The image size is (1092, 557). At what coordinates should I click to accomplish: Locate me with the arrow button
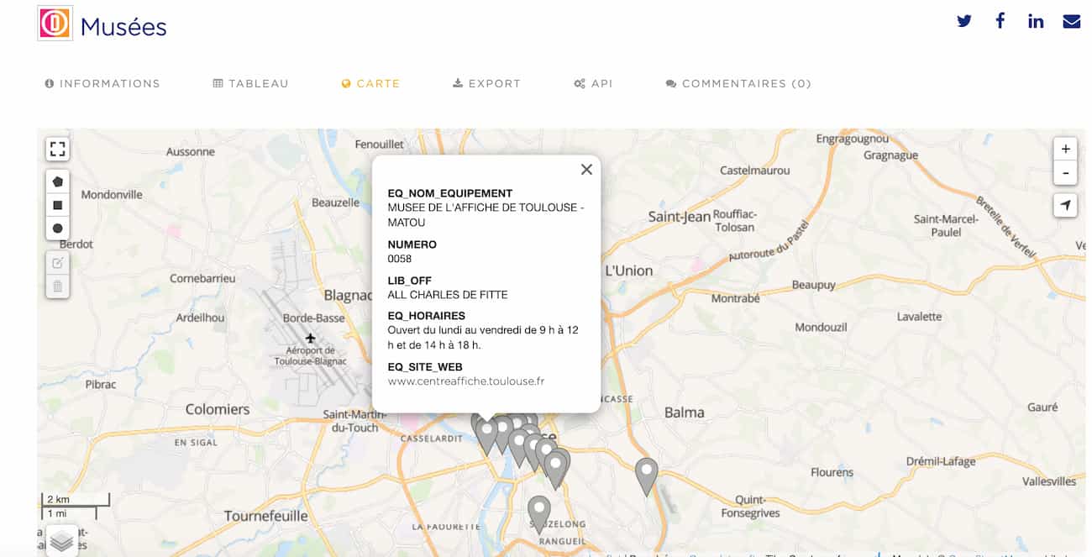point(1065,205)
